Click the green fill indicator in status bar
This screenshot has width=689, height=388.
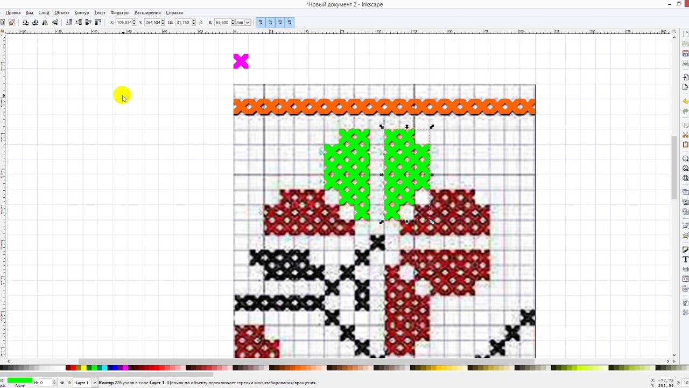[x=20, y=380]
